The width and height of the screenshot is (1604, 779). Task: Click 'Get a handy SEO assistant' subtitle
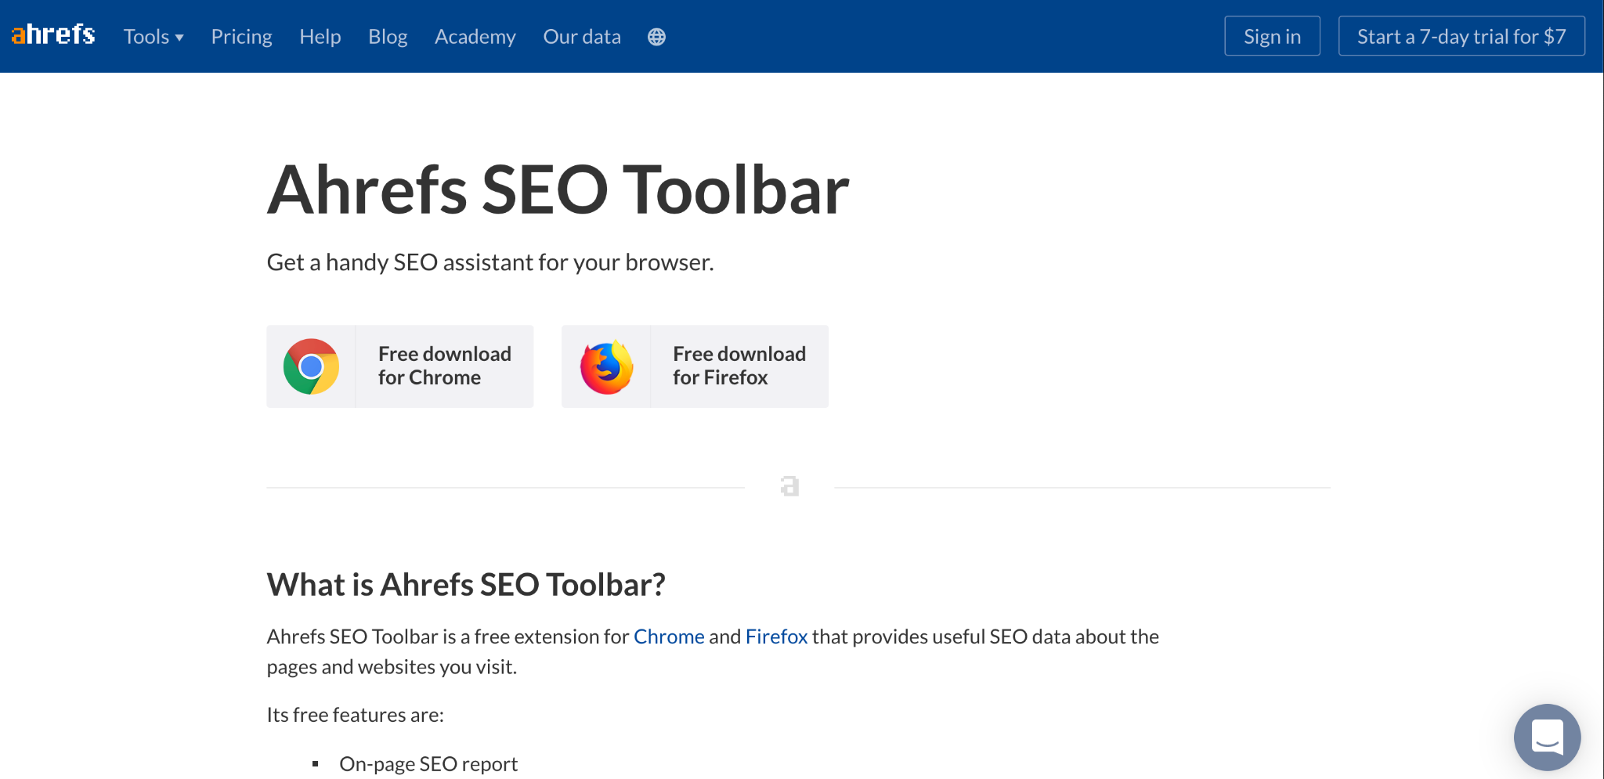point(490,262)
